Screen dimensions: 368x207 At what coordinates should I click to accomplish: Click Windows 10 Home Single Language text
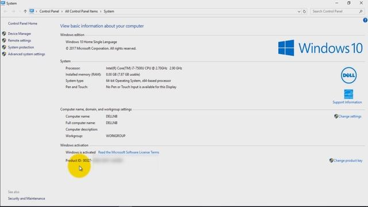tap(91, 42)
